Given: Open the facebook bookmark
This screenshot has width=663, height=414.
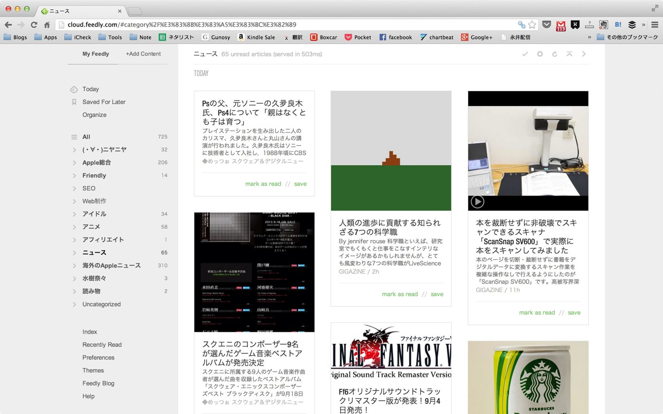Looking at the screenshot, I should [x=396, y=37].
